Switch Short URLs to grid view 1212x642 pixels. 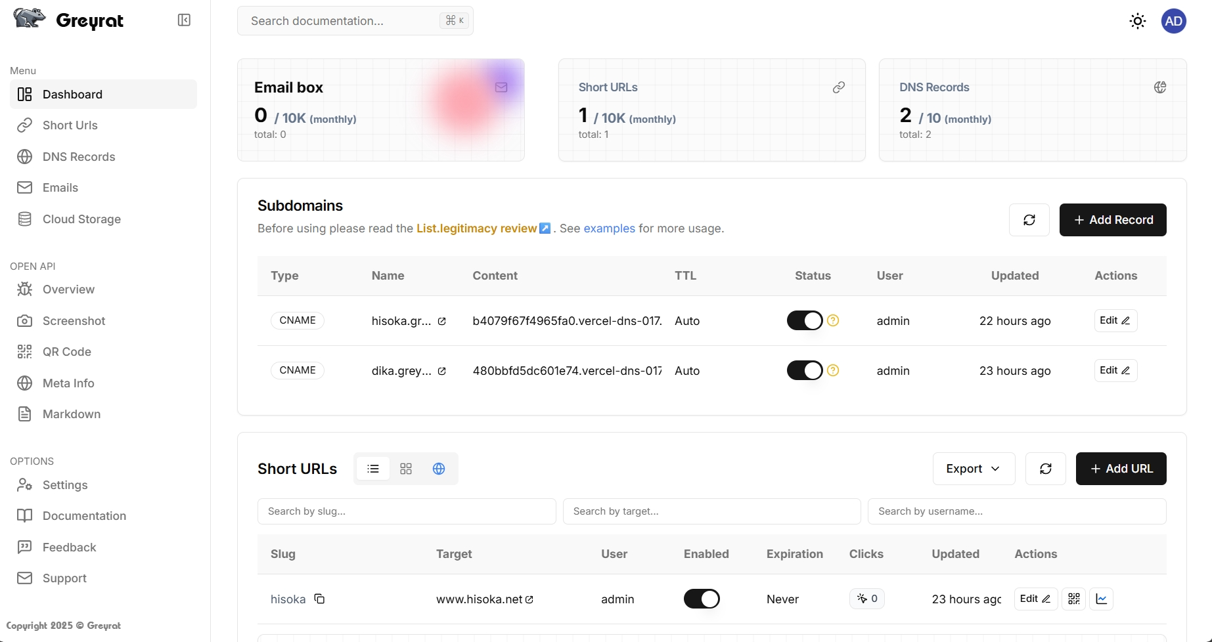coord(406,469)
